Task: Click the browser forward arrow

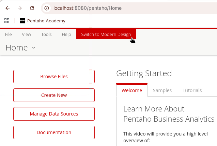Action: click(x=20, y=8)
